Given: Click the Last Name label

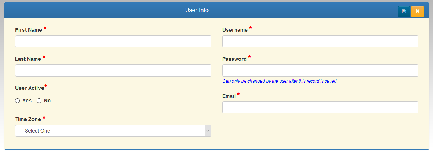Looking at the screenshot, I should pyautogui.click(x=28, y=59).
